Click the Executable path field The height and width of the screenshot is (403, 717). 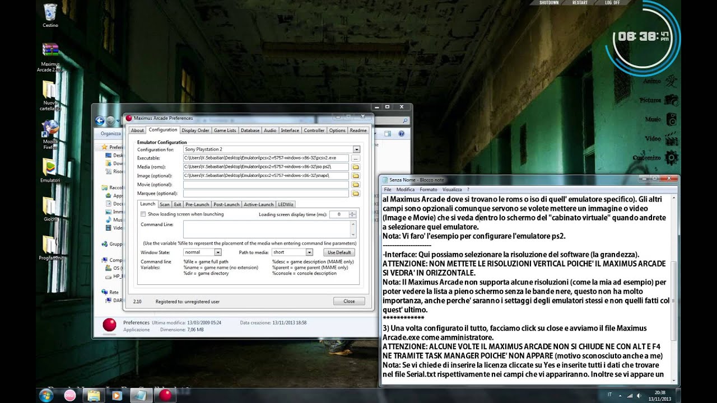pyautogui.click(x=266, y=158)
